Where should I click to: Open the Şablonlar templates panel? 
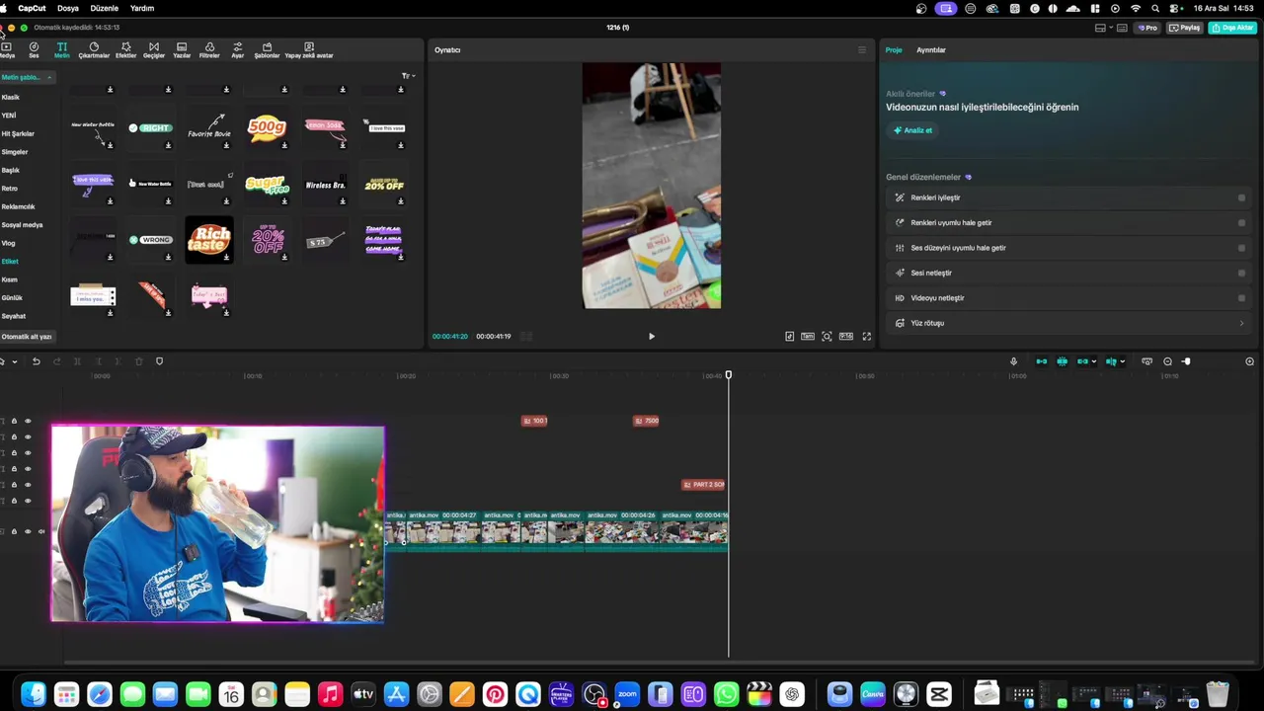pyautogui.click(x=267, y=49)
